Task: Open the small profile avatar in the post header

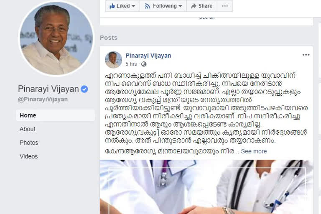Action: [x=113, y=60]
